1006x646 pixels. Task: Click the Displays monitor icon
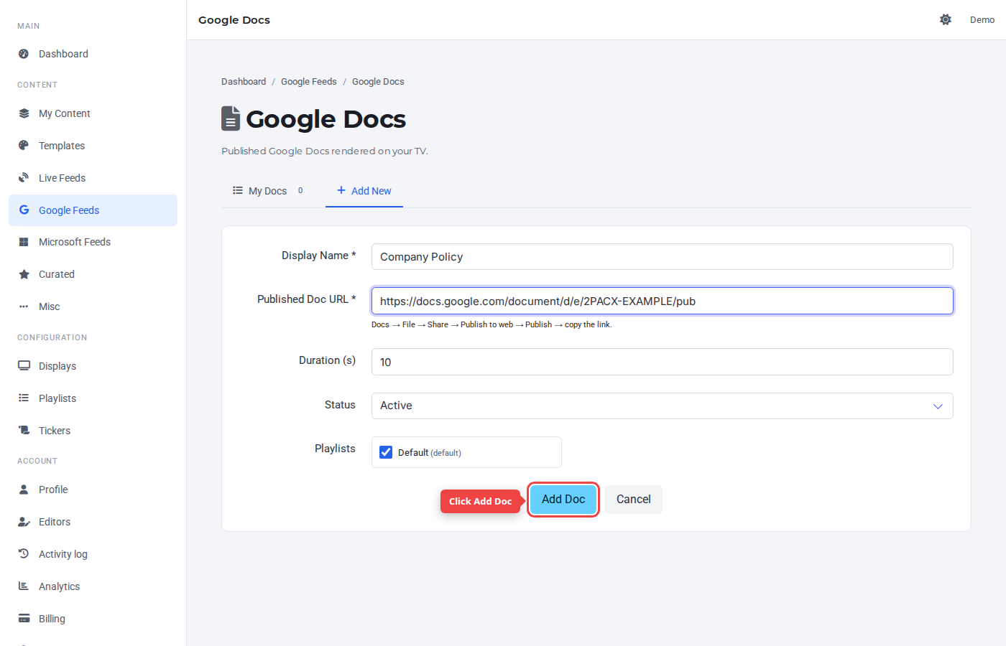click(x=24, y=366)
